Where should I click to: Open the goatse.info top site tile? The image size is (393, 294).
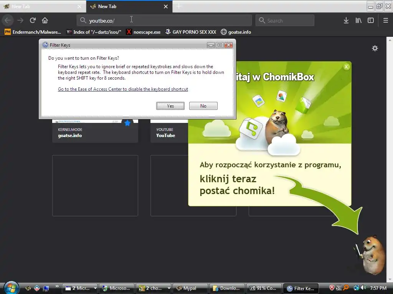pos(95,131)
